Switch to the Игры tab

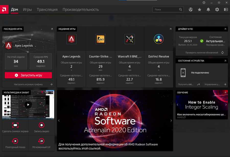pos(27,9)
